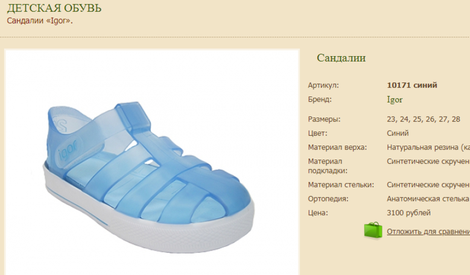Click the "ДЕТСКАЯ ОБУВЬ" heading
This screenshot has width=470, height=275.
(54, 8)
